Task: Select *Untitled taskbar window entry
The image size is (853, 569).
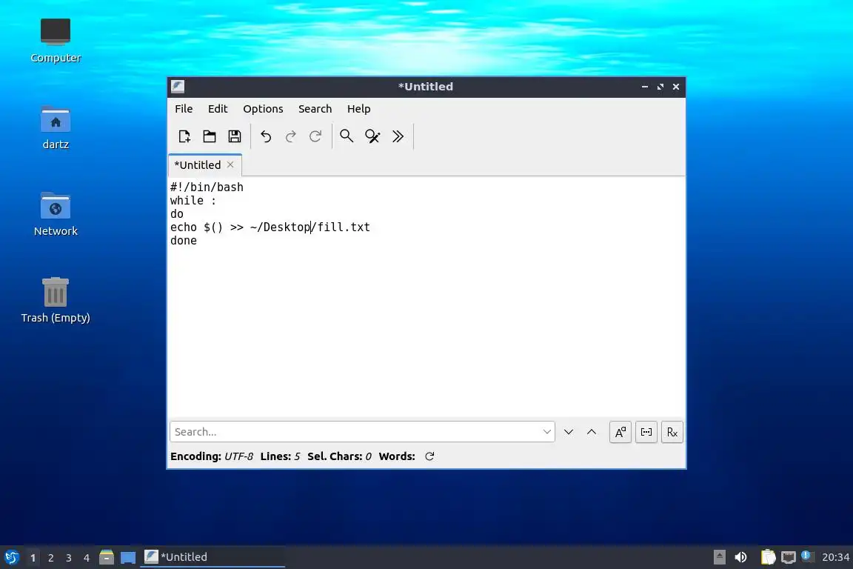Action: [213, 557]
